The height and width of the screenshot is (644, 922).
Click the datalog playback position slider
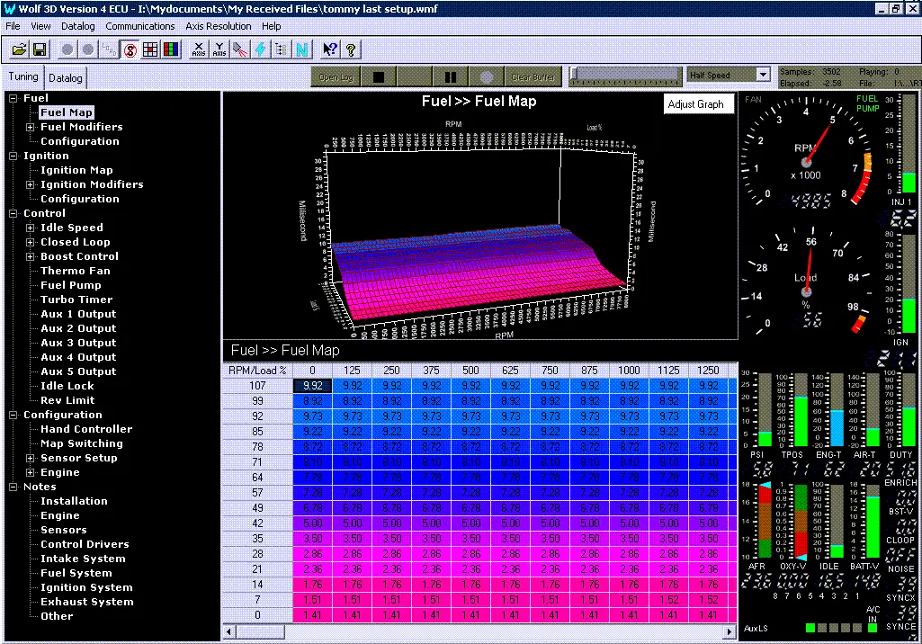(x=624, y=75)
